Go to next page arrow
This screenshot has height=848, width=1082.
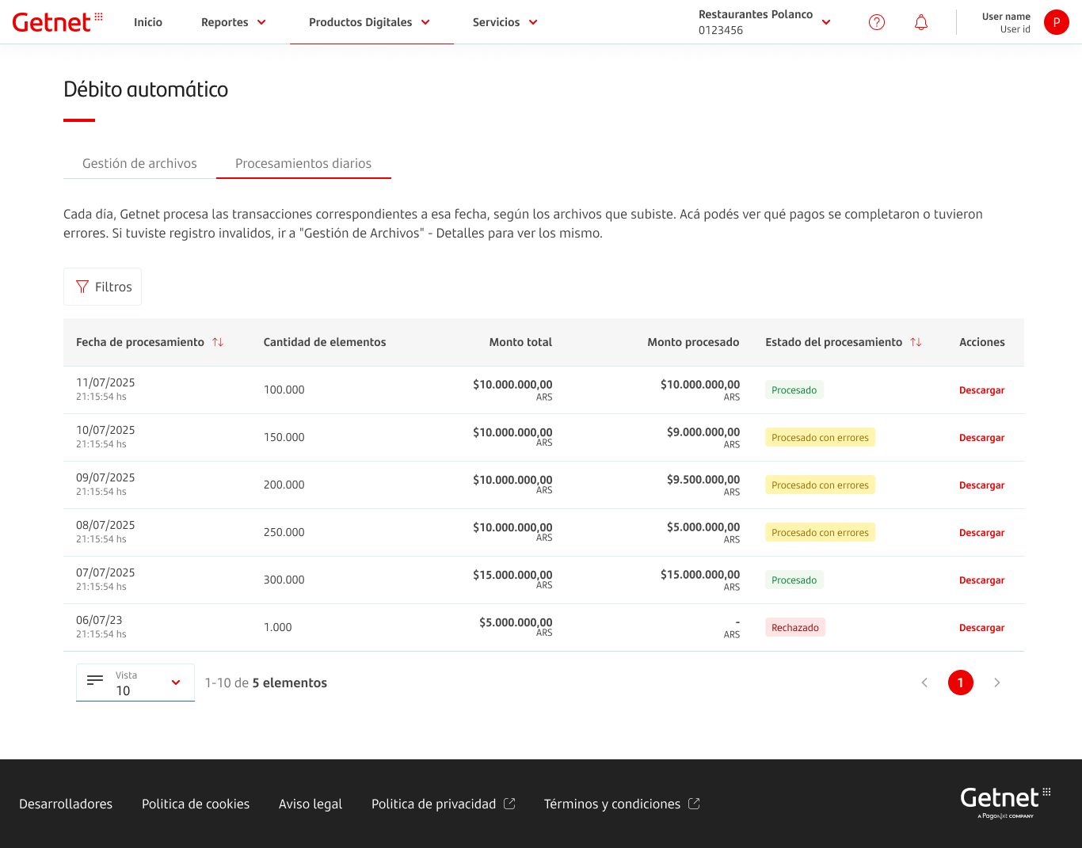997,683
